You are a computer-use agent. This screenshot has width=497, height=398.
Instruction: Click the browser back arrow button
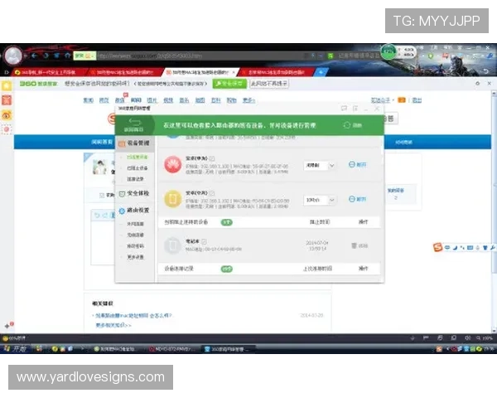(x=34, y=56)
